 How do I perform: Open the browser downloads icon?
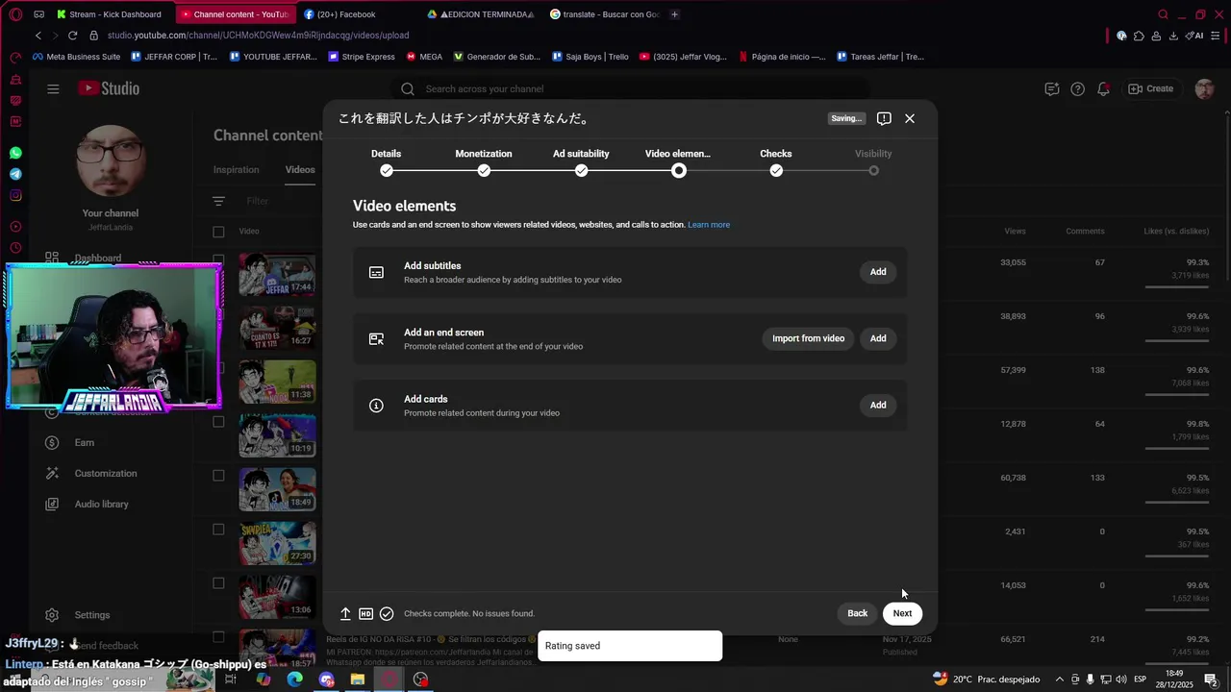(x=1173, y=36)
